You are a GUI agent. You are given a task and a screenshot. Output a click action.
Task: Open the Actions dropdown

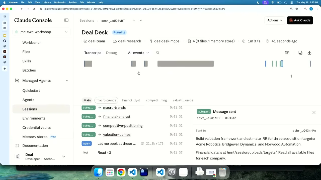(x=275, y=20)
